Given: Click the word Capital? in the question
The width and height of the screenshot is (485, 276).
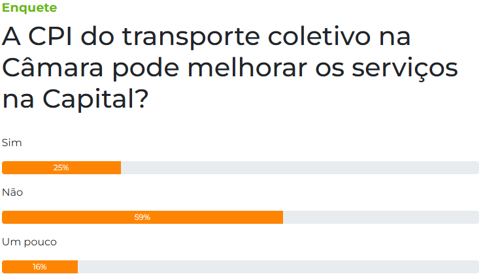Looking at the screenshot, I should [95, 99].
